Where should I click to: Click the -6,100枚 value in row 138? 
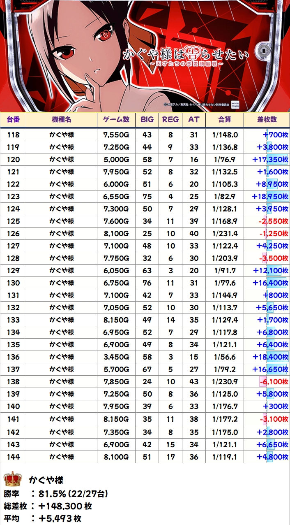pos(274,382)
